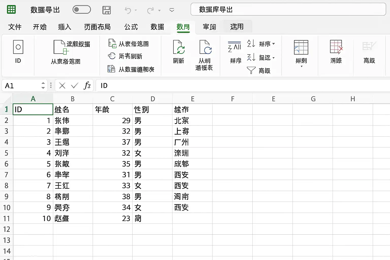390x260 pixels.
Task: Open the 文件 menu tab
Action: click(x=15, y=27)
